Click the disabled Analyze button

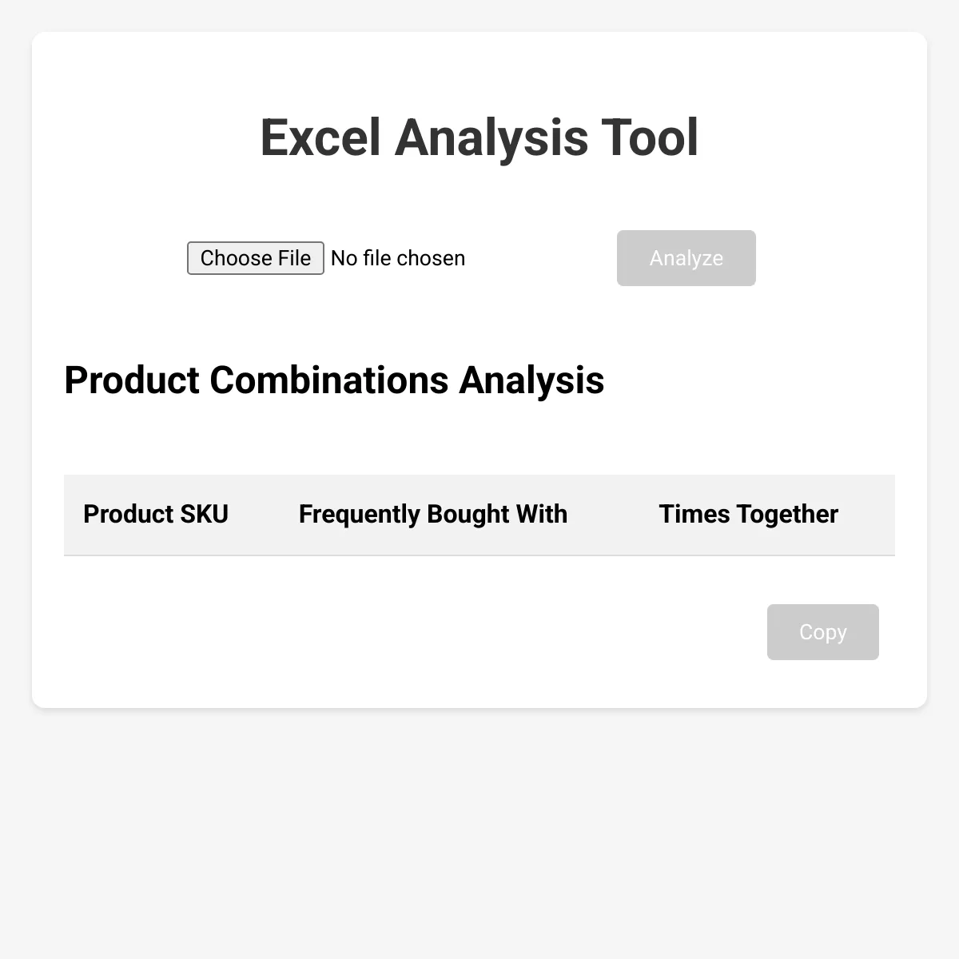pyautogui.click(x=686, y=258)
